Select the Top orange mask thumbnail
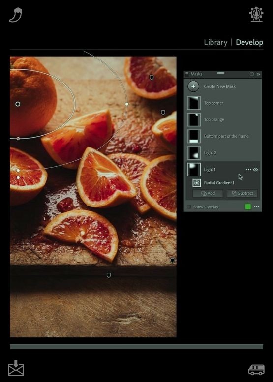The width and height of the screenshot is (273, 382). point(194,119)
